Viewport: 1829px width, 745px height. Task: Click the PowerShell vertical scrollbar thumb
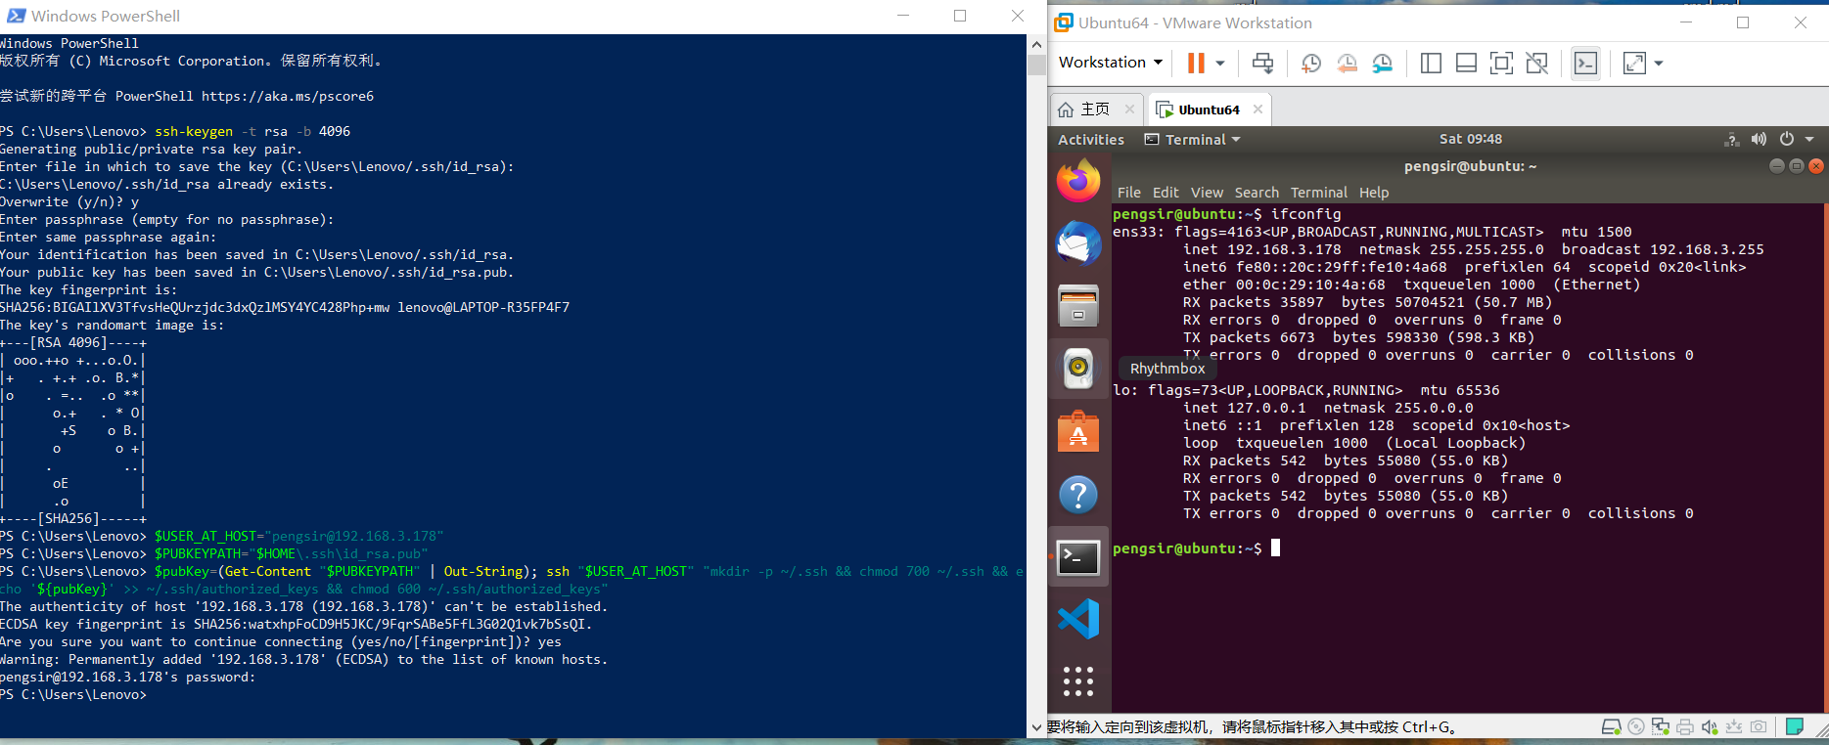tap(1036, 66)
